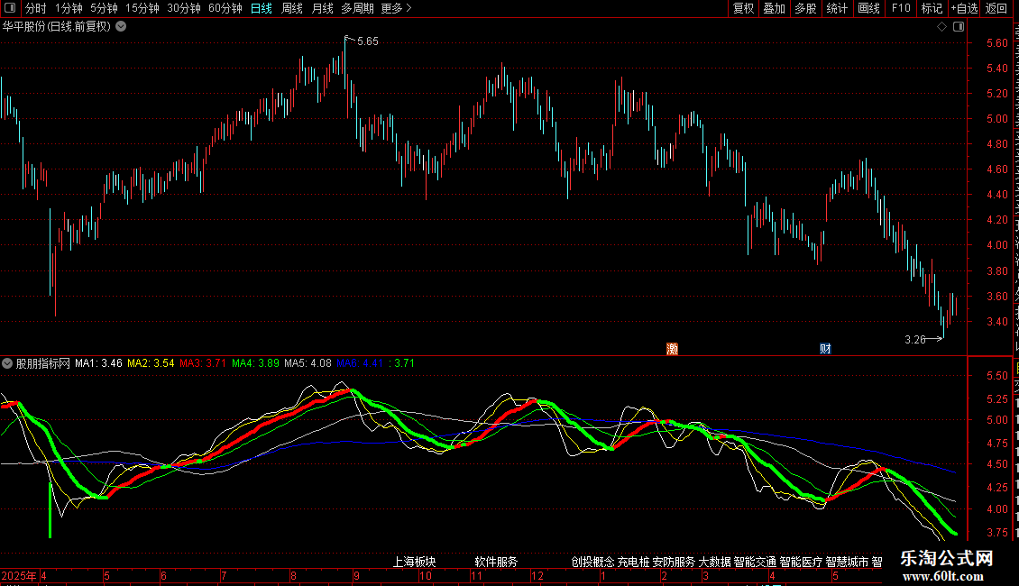Open the 复权 adjustment menu
This screenshot has height=586, width=1019.
743,8
